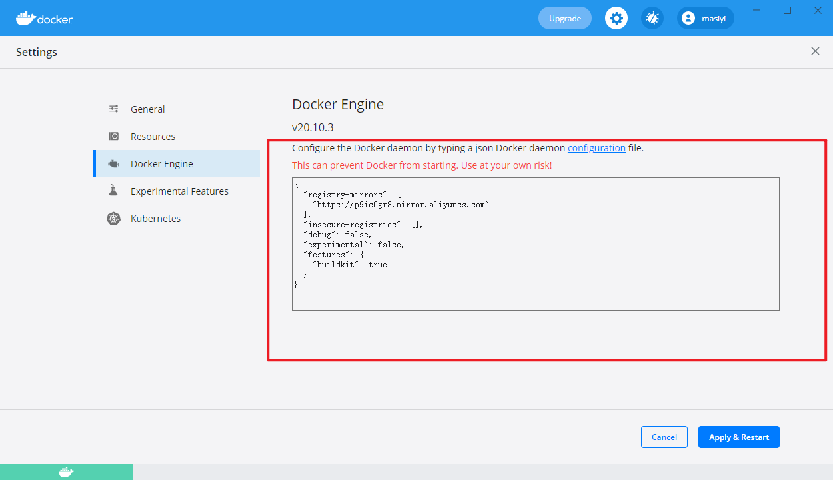Click the Docker Engine whale icon in the sidebar

114,164
